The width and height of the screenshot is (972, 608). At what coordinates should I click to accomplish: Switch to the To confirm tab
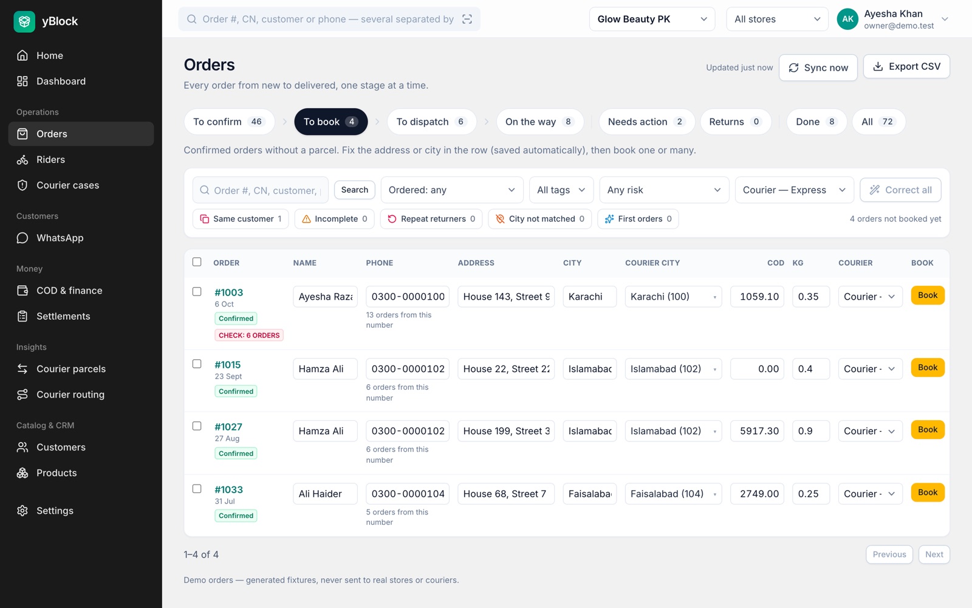229,122
